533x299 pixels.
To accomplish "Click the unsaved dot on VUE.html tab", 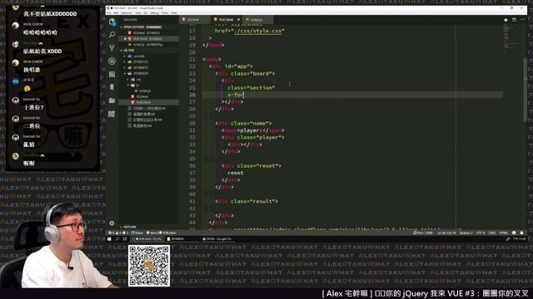I will point(239,20).
